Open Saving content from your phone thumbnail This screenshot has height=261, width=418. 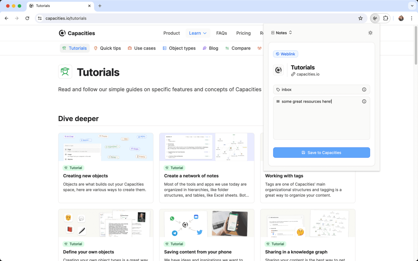pos(207,223)
